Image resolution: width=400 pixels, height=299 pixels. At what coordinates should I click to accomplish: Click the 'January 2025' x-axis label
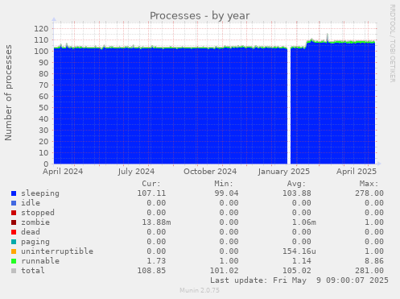(284, 172)
